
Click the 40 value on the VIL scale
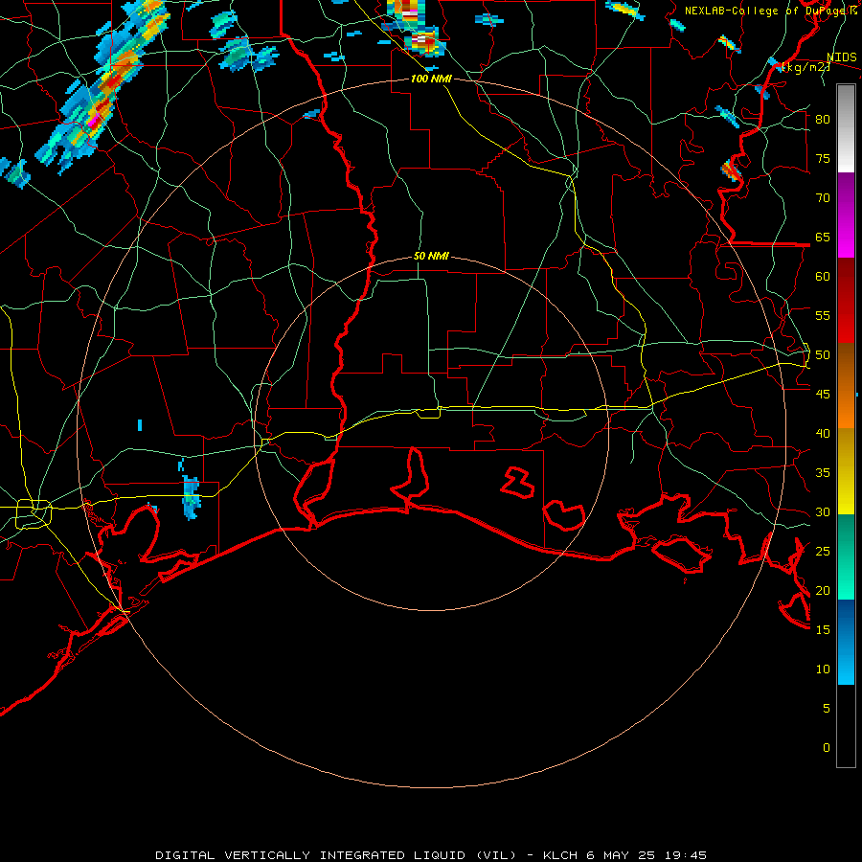click(823, 433)
